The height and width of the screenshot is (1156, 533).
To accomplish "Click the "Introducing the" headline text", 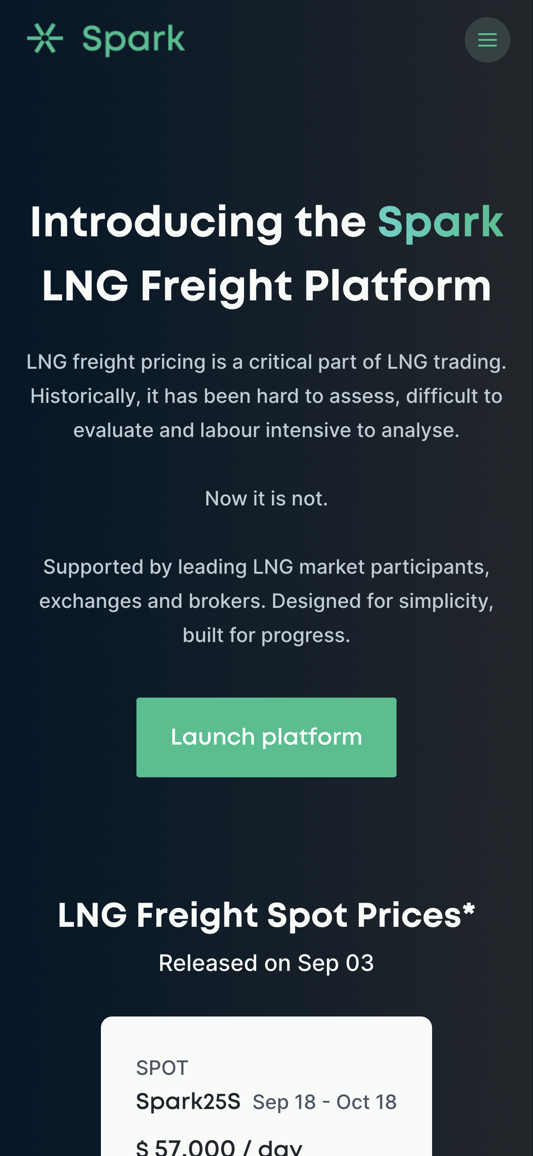I will (x=198, y=222).
